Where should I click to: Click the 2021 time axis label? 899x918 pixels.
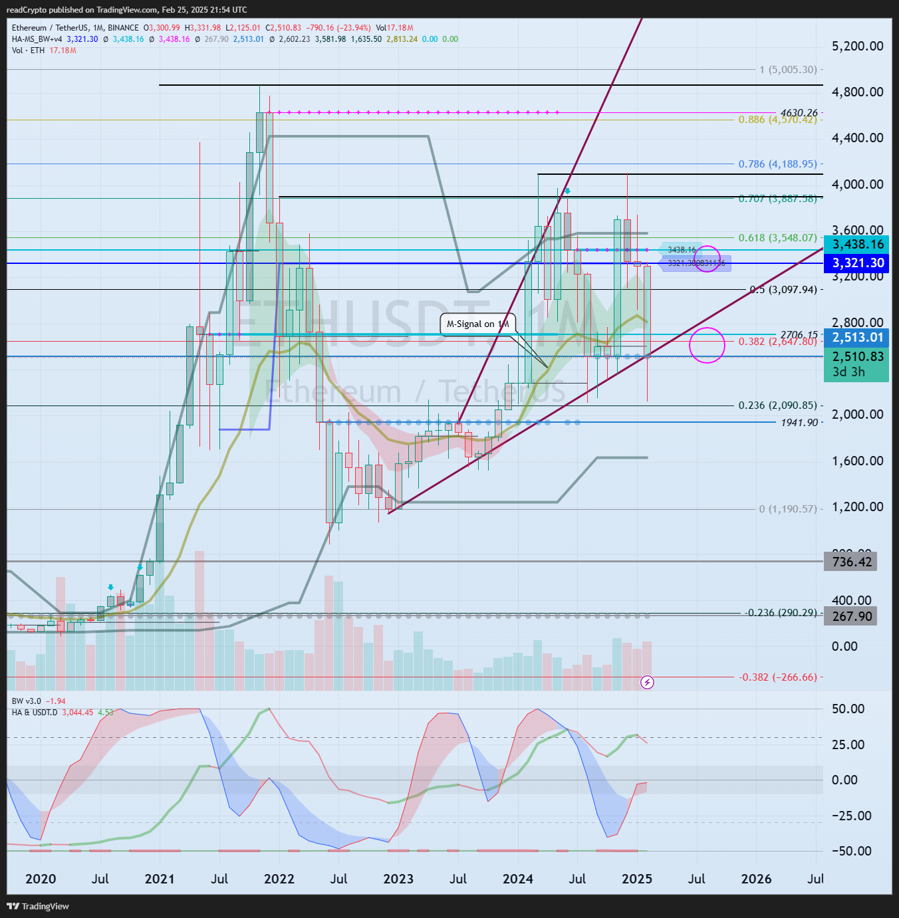160,879
